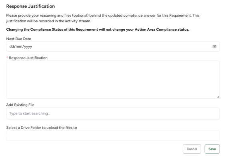Image resolution: width=226 pixels, height=156 pixels.
Task: Select the mm month segment of the date
Action: click(x=19, y=46)
